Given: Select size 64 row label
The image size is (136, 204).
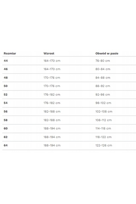Looking at the screenshot, I should (6, 145).
